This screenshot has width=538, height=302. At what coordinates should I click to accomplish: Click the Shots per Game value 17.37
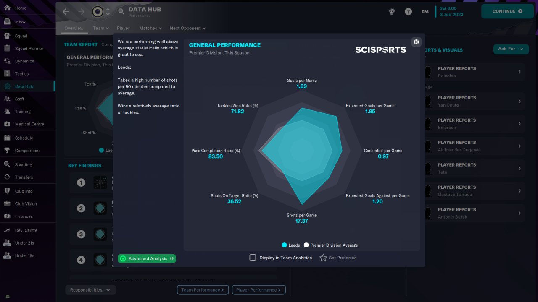(x=302, y=221)
